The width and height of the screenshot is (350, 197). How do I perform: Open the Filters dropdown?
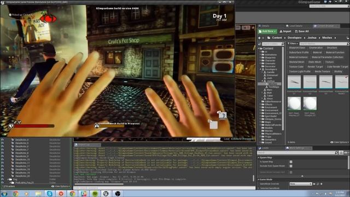coord(293,44)
